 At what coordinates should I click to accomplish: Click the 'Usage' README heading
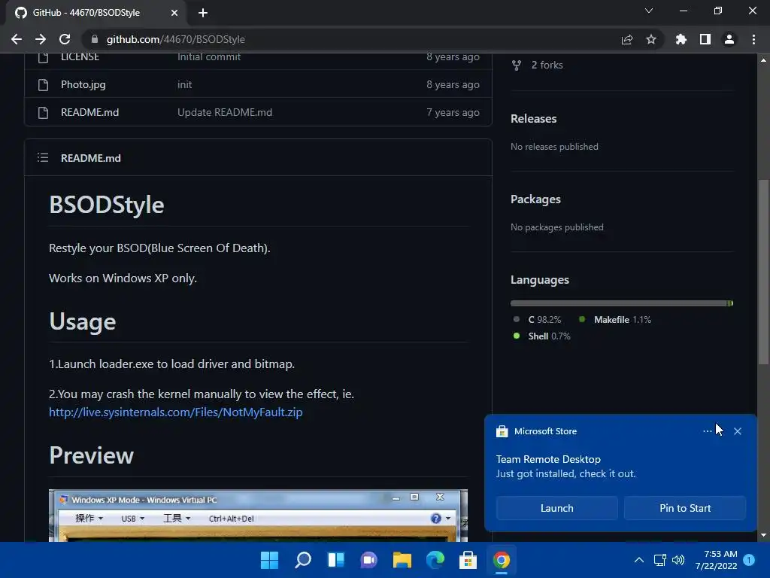click(83, 321)
